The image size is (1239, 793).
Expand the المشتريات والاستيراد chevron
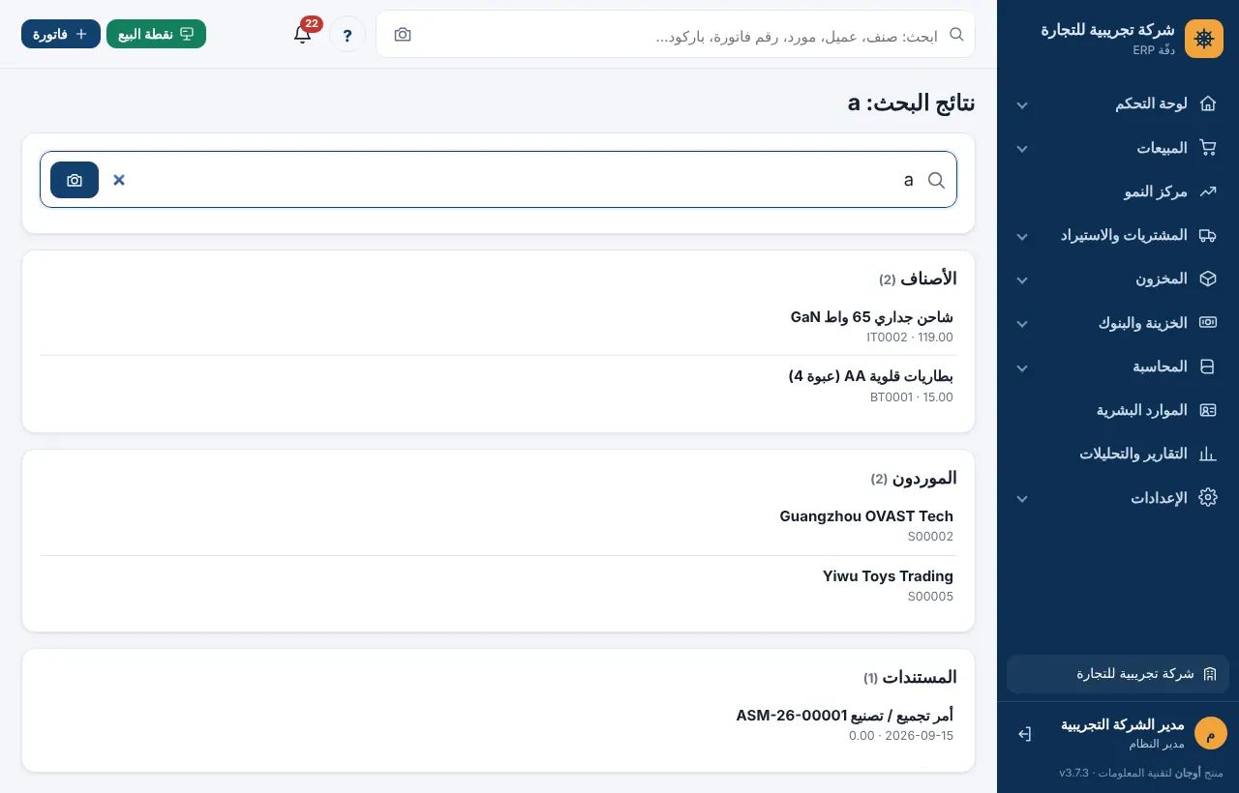[x=1022, y=236]
